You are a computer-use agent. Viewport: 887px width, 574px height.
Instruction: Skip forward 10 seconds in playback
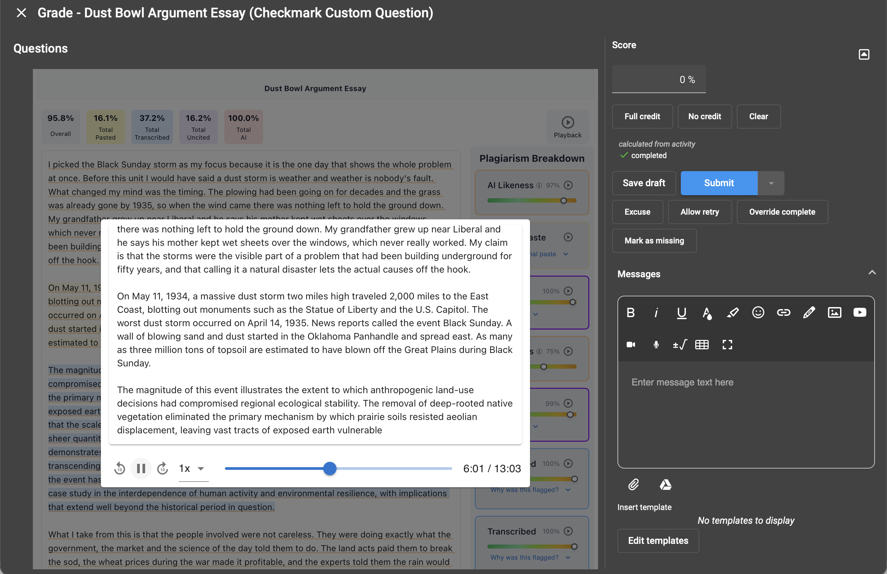tap(163, 468)
